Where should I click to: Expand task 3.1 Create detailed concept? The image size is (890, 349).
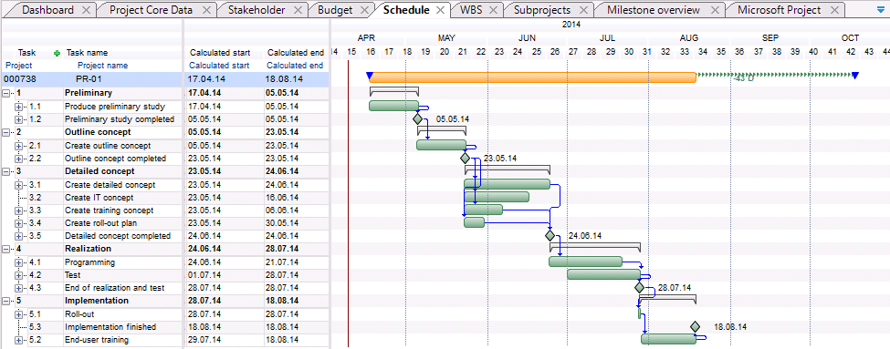pos(19,185)
